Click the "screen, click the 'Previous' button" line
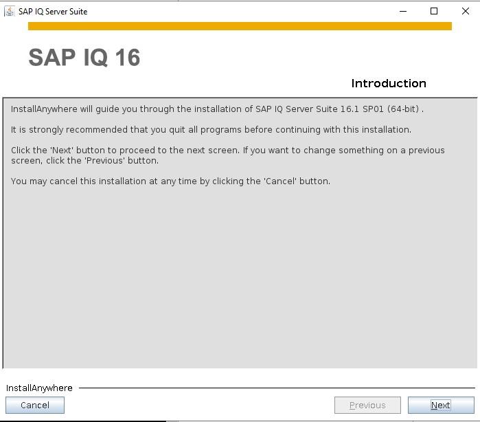The height and width of the screenshot is (422, 480). (x=84, y=161)
